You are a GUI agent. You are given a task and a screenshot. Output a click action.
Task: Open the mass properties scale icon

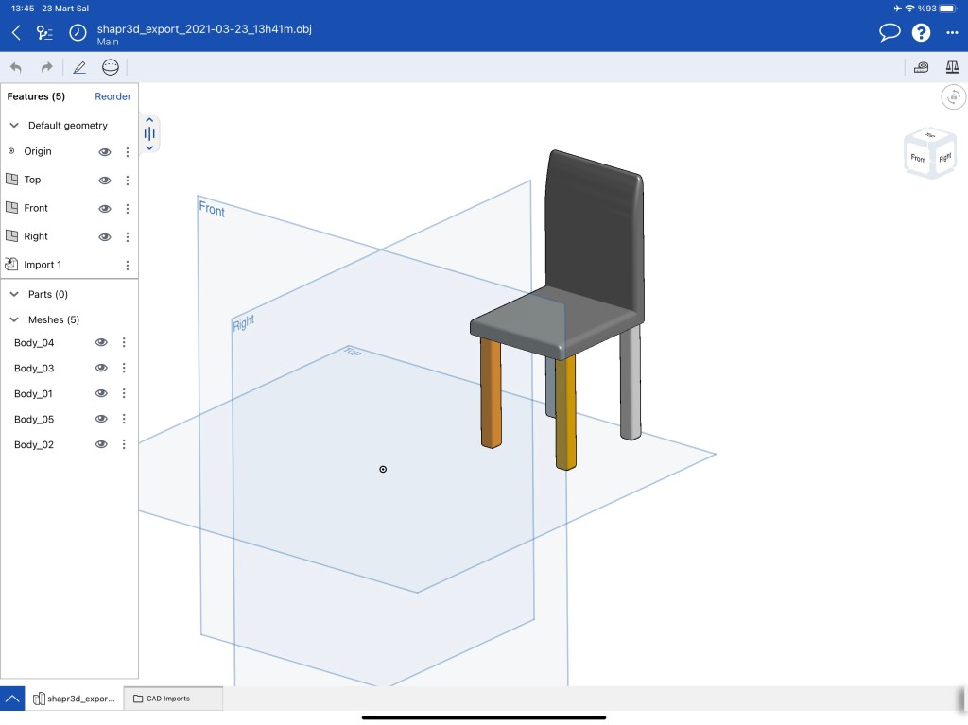[952, 67]
